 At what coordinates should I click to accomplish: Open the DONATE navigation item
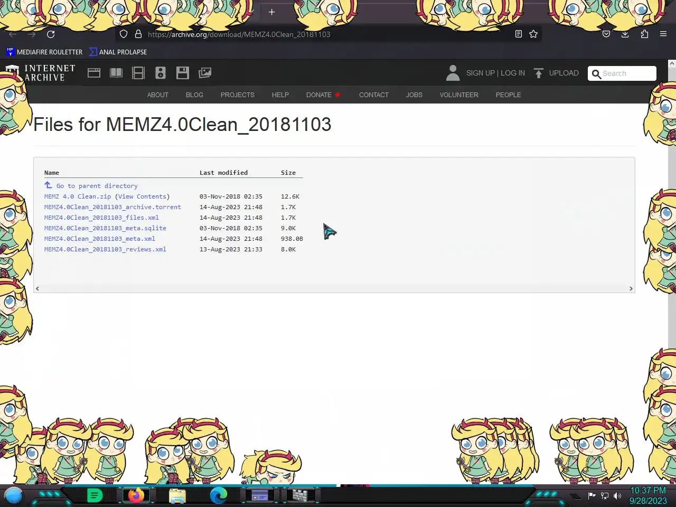pos(323,95)
